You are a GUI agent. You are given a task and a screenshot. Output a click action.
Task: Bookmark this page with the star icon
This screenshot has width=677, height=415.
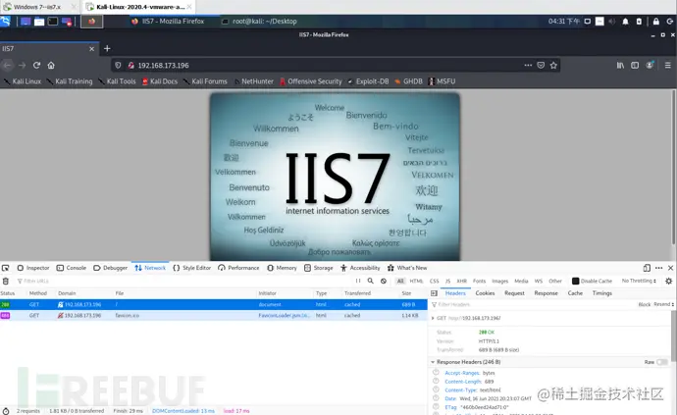click(553, 65)
